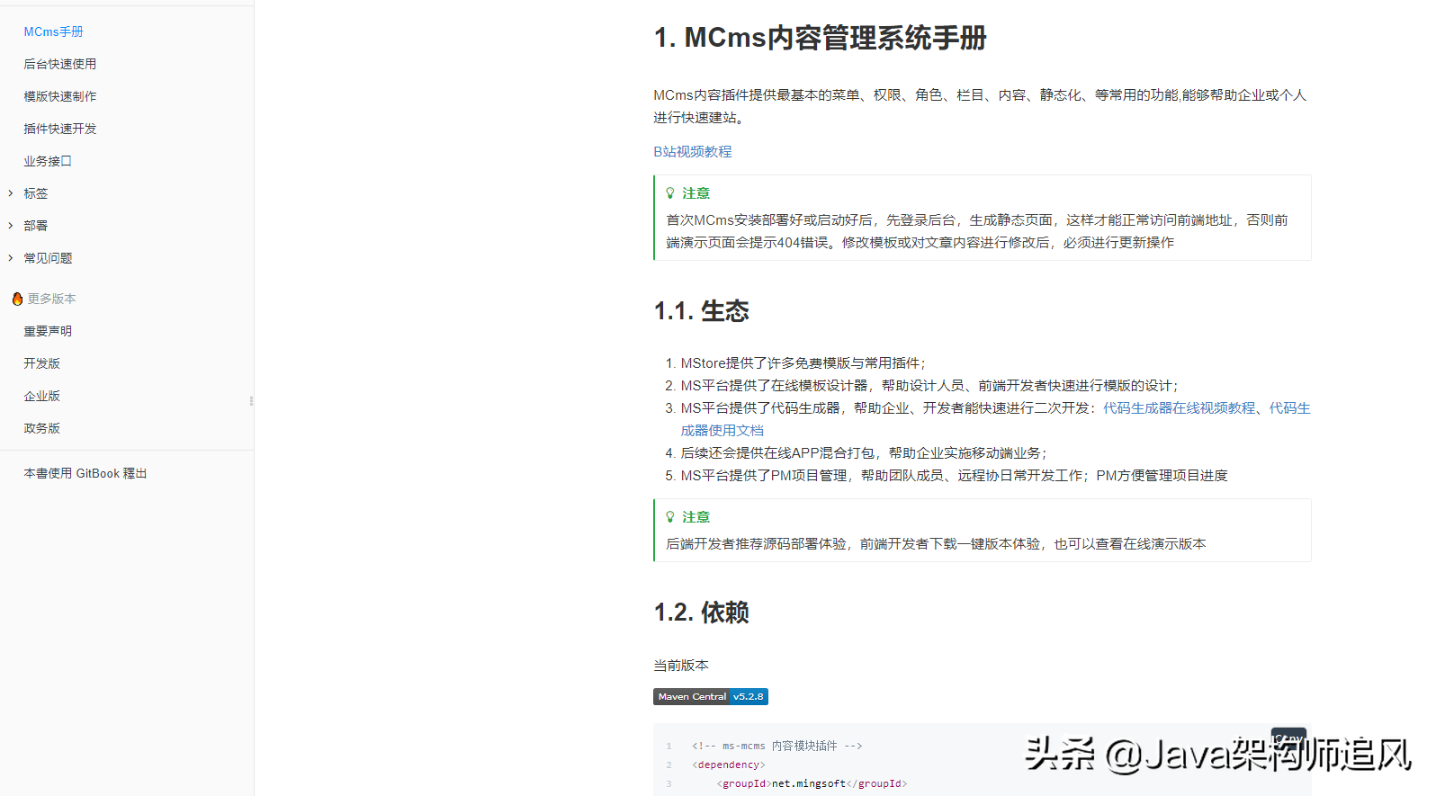Screen dimensions: 1436x796
Task: Select the 部署 tree item
Action: click(35, 226)
